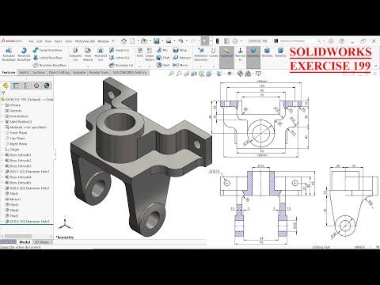Screen dimensions: 380x285
Task: Expand the Boss-Extrude1 feature
Action: [2, 155]
